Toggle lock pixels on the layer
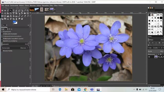 coord(157,54)
